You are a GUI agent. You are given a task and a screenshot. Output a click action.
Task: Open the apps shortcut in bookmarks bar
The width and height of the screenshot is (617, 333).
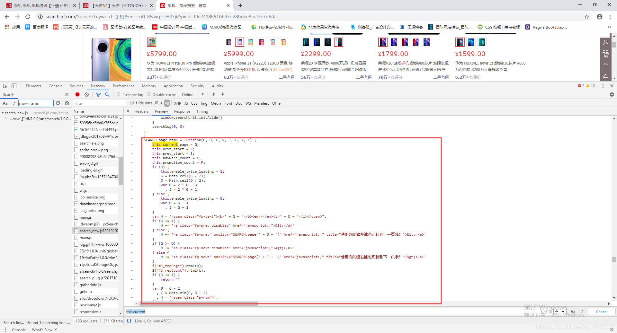12,27
